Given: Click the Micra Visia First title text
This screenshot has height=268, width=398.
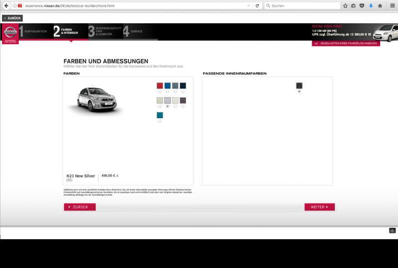Looking at the screenshot, I should pyautogui.click(x=327, y=26).
